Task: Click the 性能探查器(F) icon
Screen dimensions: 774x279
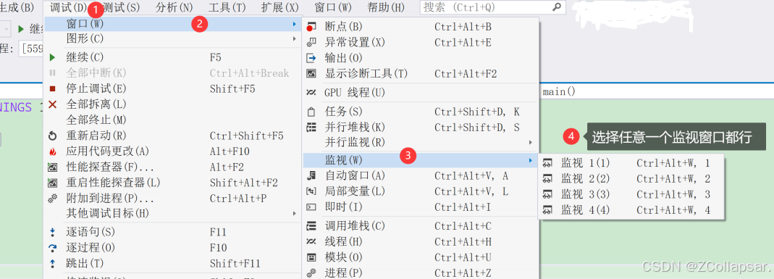Action: (x=52, y=167)
